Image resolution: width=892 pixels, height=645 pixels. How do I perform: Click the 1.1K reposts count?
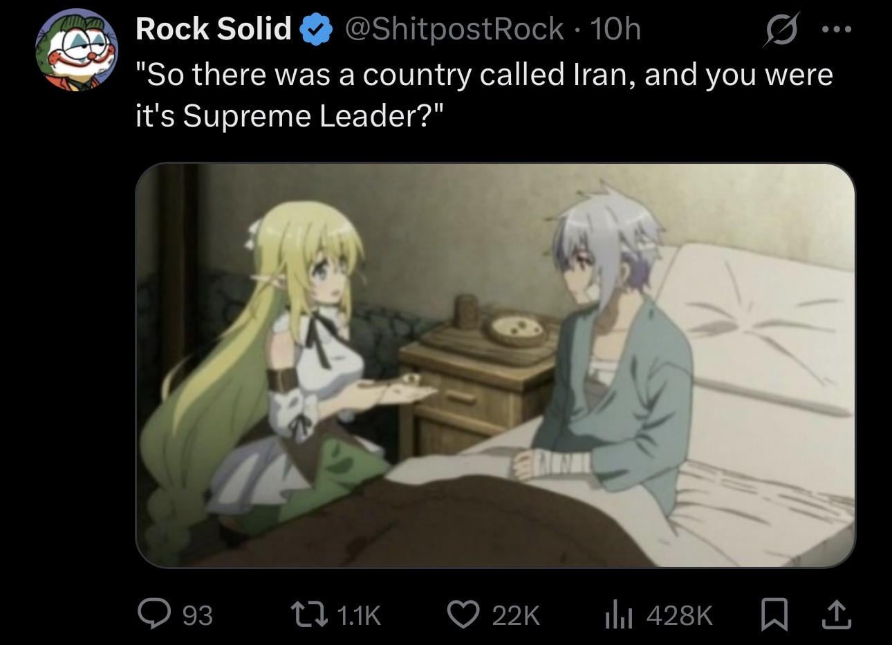pos(359,615)
